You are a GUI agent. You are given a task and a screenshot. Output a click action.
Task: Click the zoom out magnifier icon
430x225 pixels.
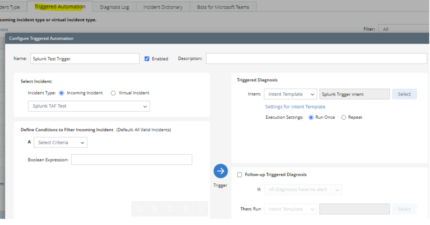[139, 208]
